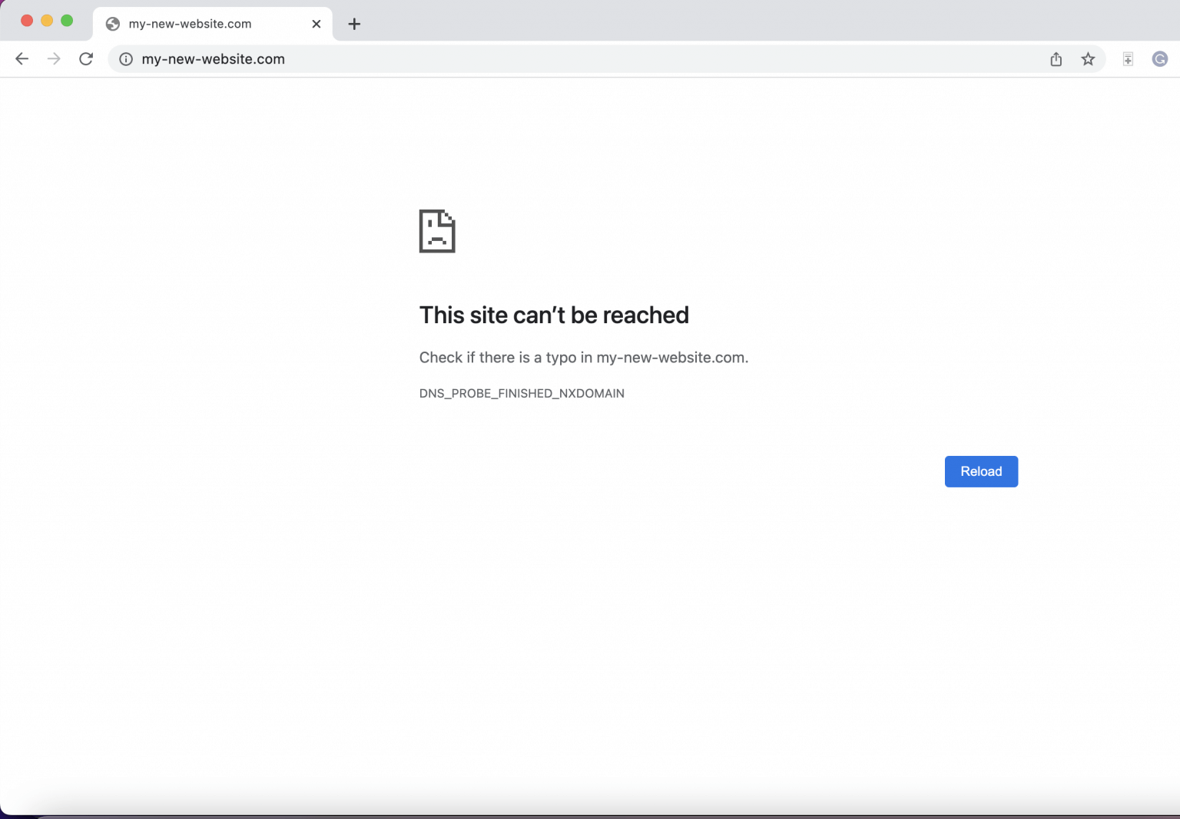Click my-new-website.com in the typo message
This screenshot has height=819, width=1180.
pos(670,357)
